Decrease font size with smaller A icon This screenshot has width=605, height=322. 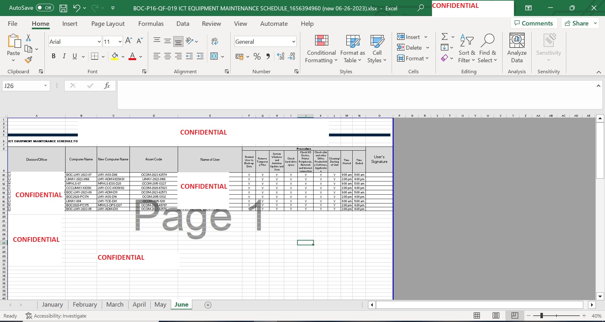point(140,41)
